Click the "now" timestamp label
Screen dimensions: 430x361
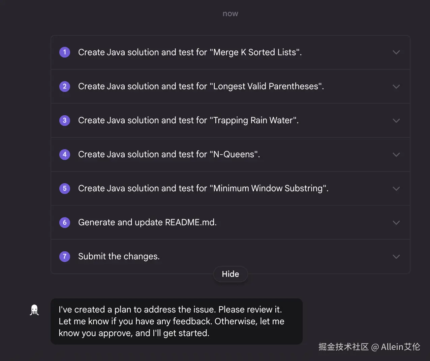click(231, 13)
